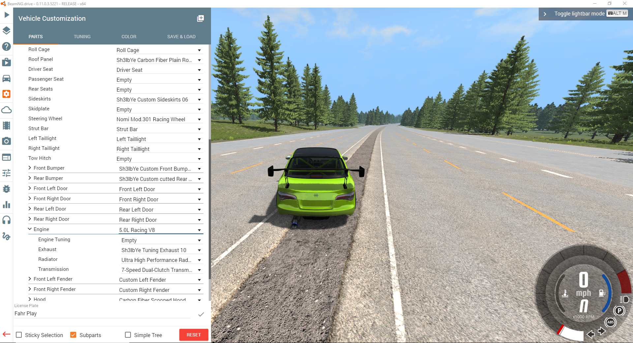Viewport: 633px width, 343px height.
Task: Open the help question mark icon
Action: click(7, 46)
